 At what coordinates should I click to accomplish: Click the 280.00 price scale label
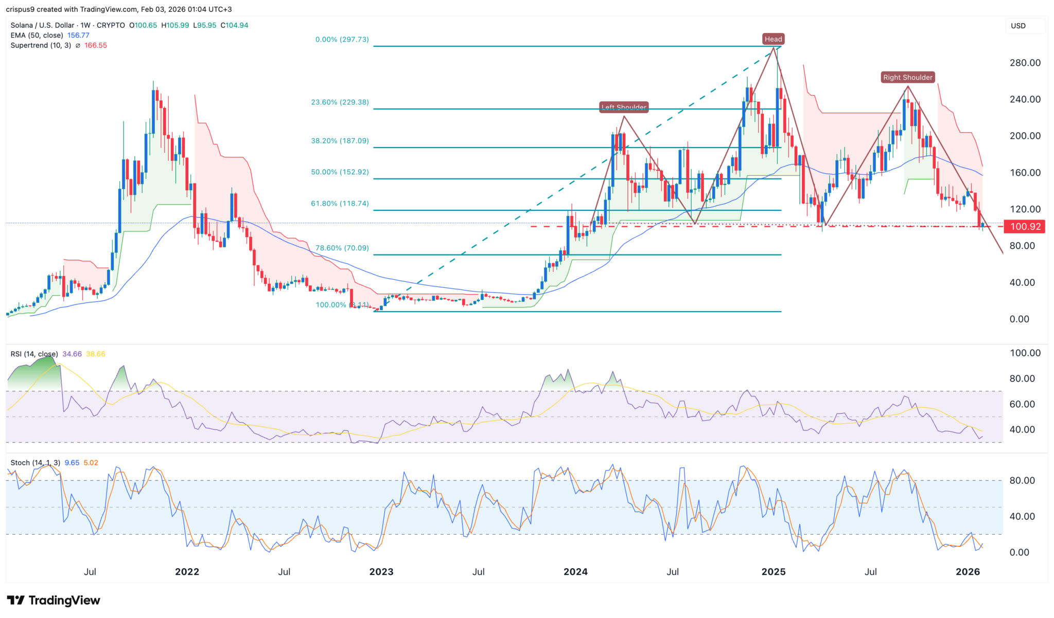point(1025,63)
